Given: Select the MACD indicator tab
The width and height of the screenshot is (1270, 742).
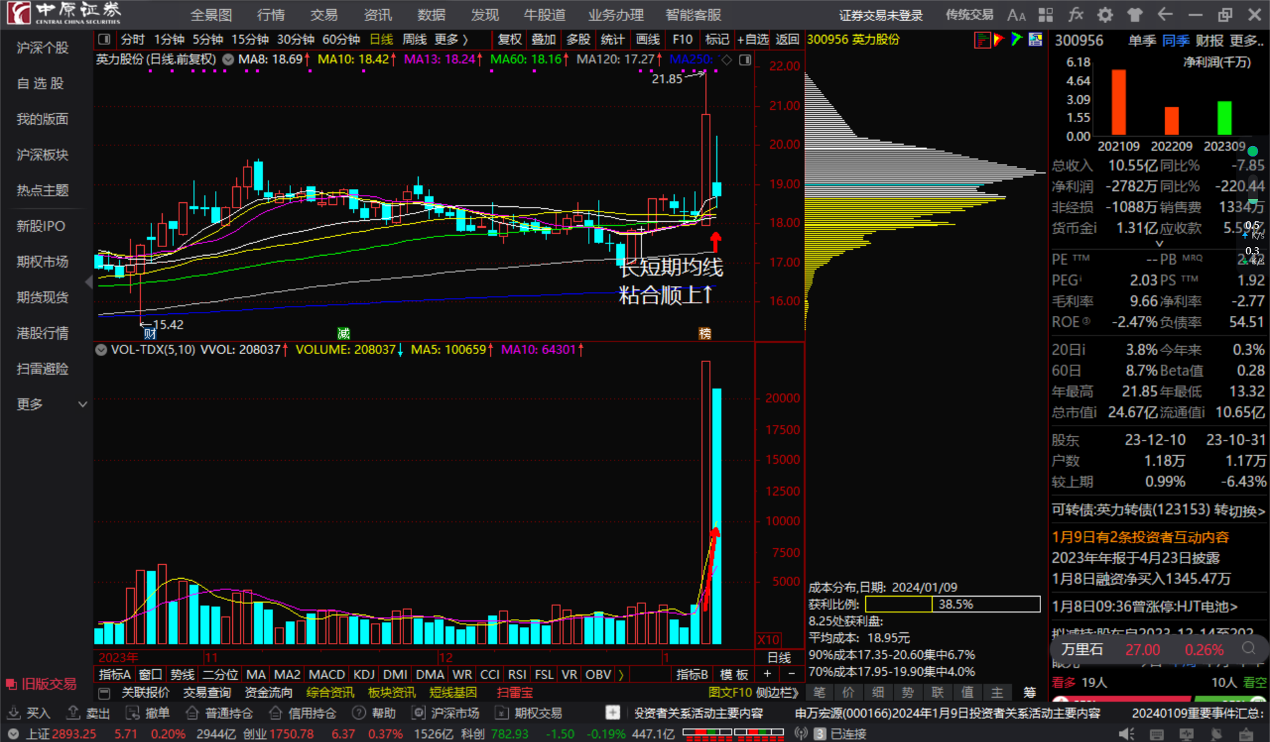Looking at the screenshot, I should [327, 675].
